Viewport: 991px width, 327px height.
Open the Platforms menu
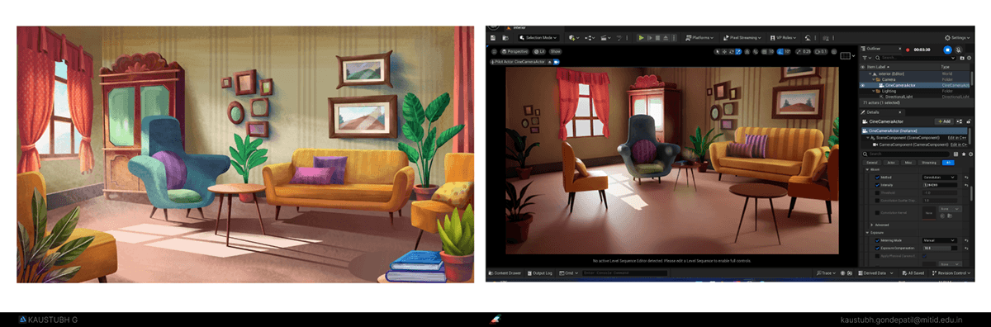[699, 38]
